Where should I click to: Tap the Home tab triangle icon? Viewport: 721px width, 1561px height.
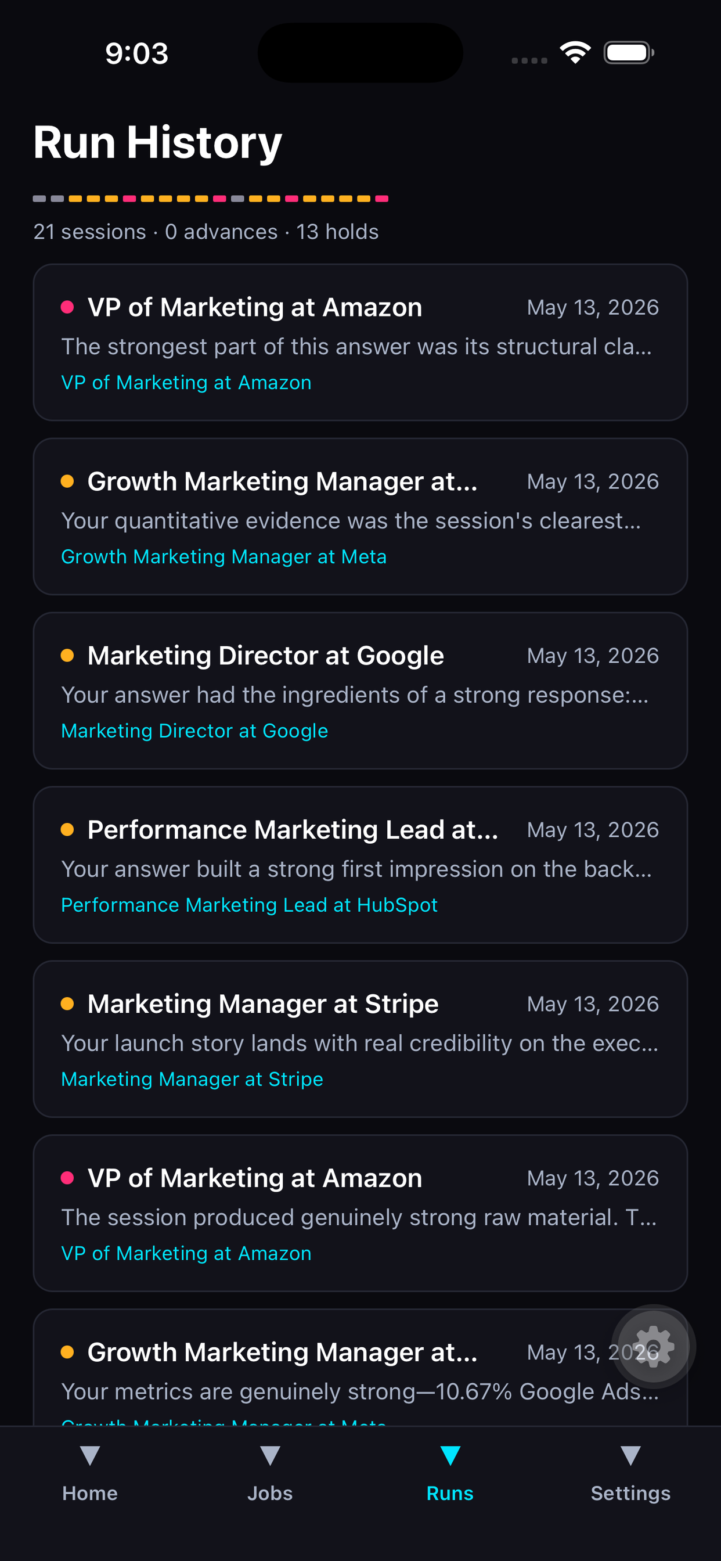point(89,1455)
